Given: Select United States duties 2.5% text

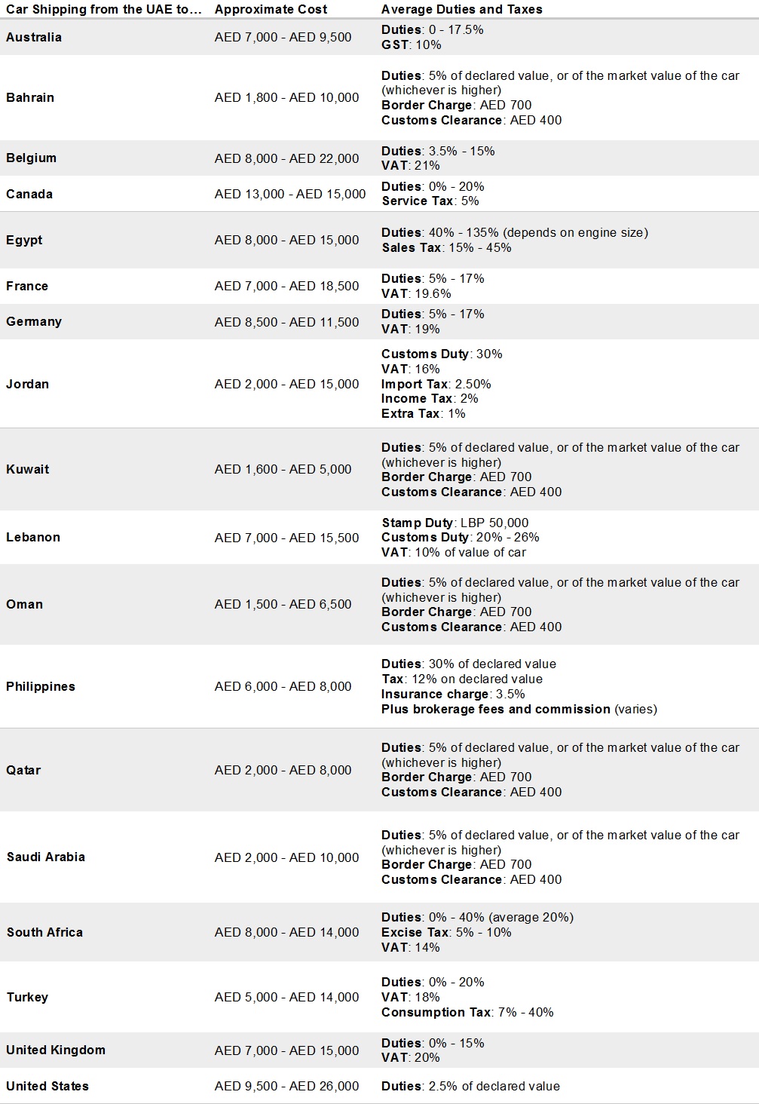Looking at the screenshot, I should pos(470,1086).
